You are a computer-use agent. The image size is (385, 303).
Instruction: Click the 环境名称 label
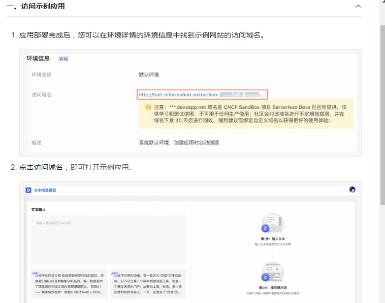point(42,74)
